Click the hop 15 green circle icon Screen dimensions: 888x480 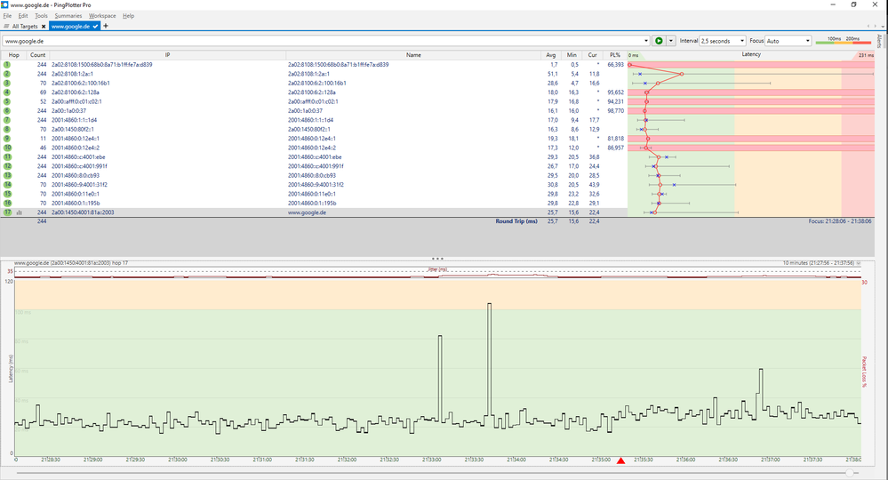coord(7,194)
